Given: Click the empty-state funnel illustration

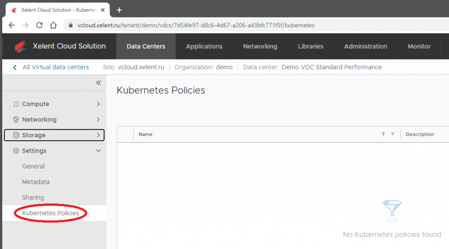Looking at the screenshot, I should pyautogui.click(x=392, y=211).
